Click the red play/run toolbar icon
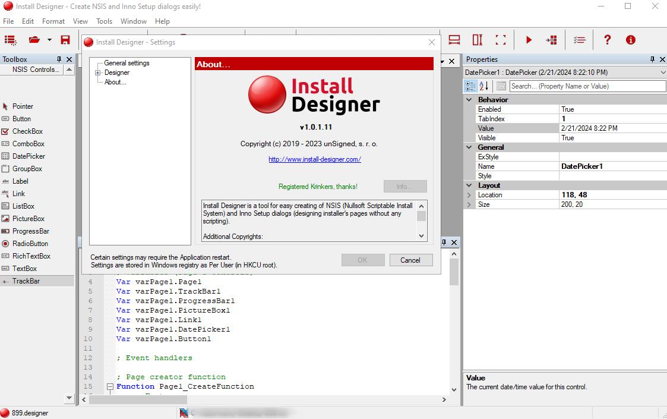The width and height of the screenshot is (667, 419). click(529, 40)
